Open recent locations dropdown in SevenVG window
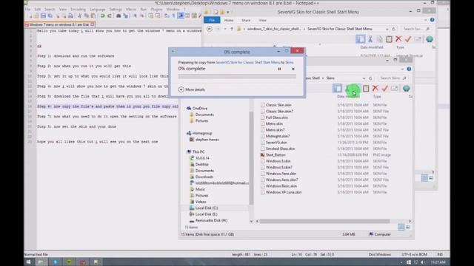Image resolution: width=474 pixels, height=266 pixels. (x=225, y=29)
